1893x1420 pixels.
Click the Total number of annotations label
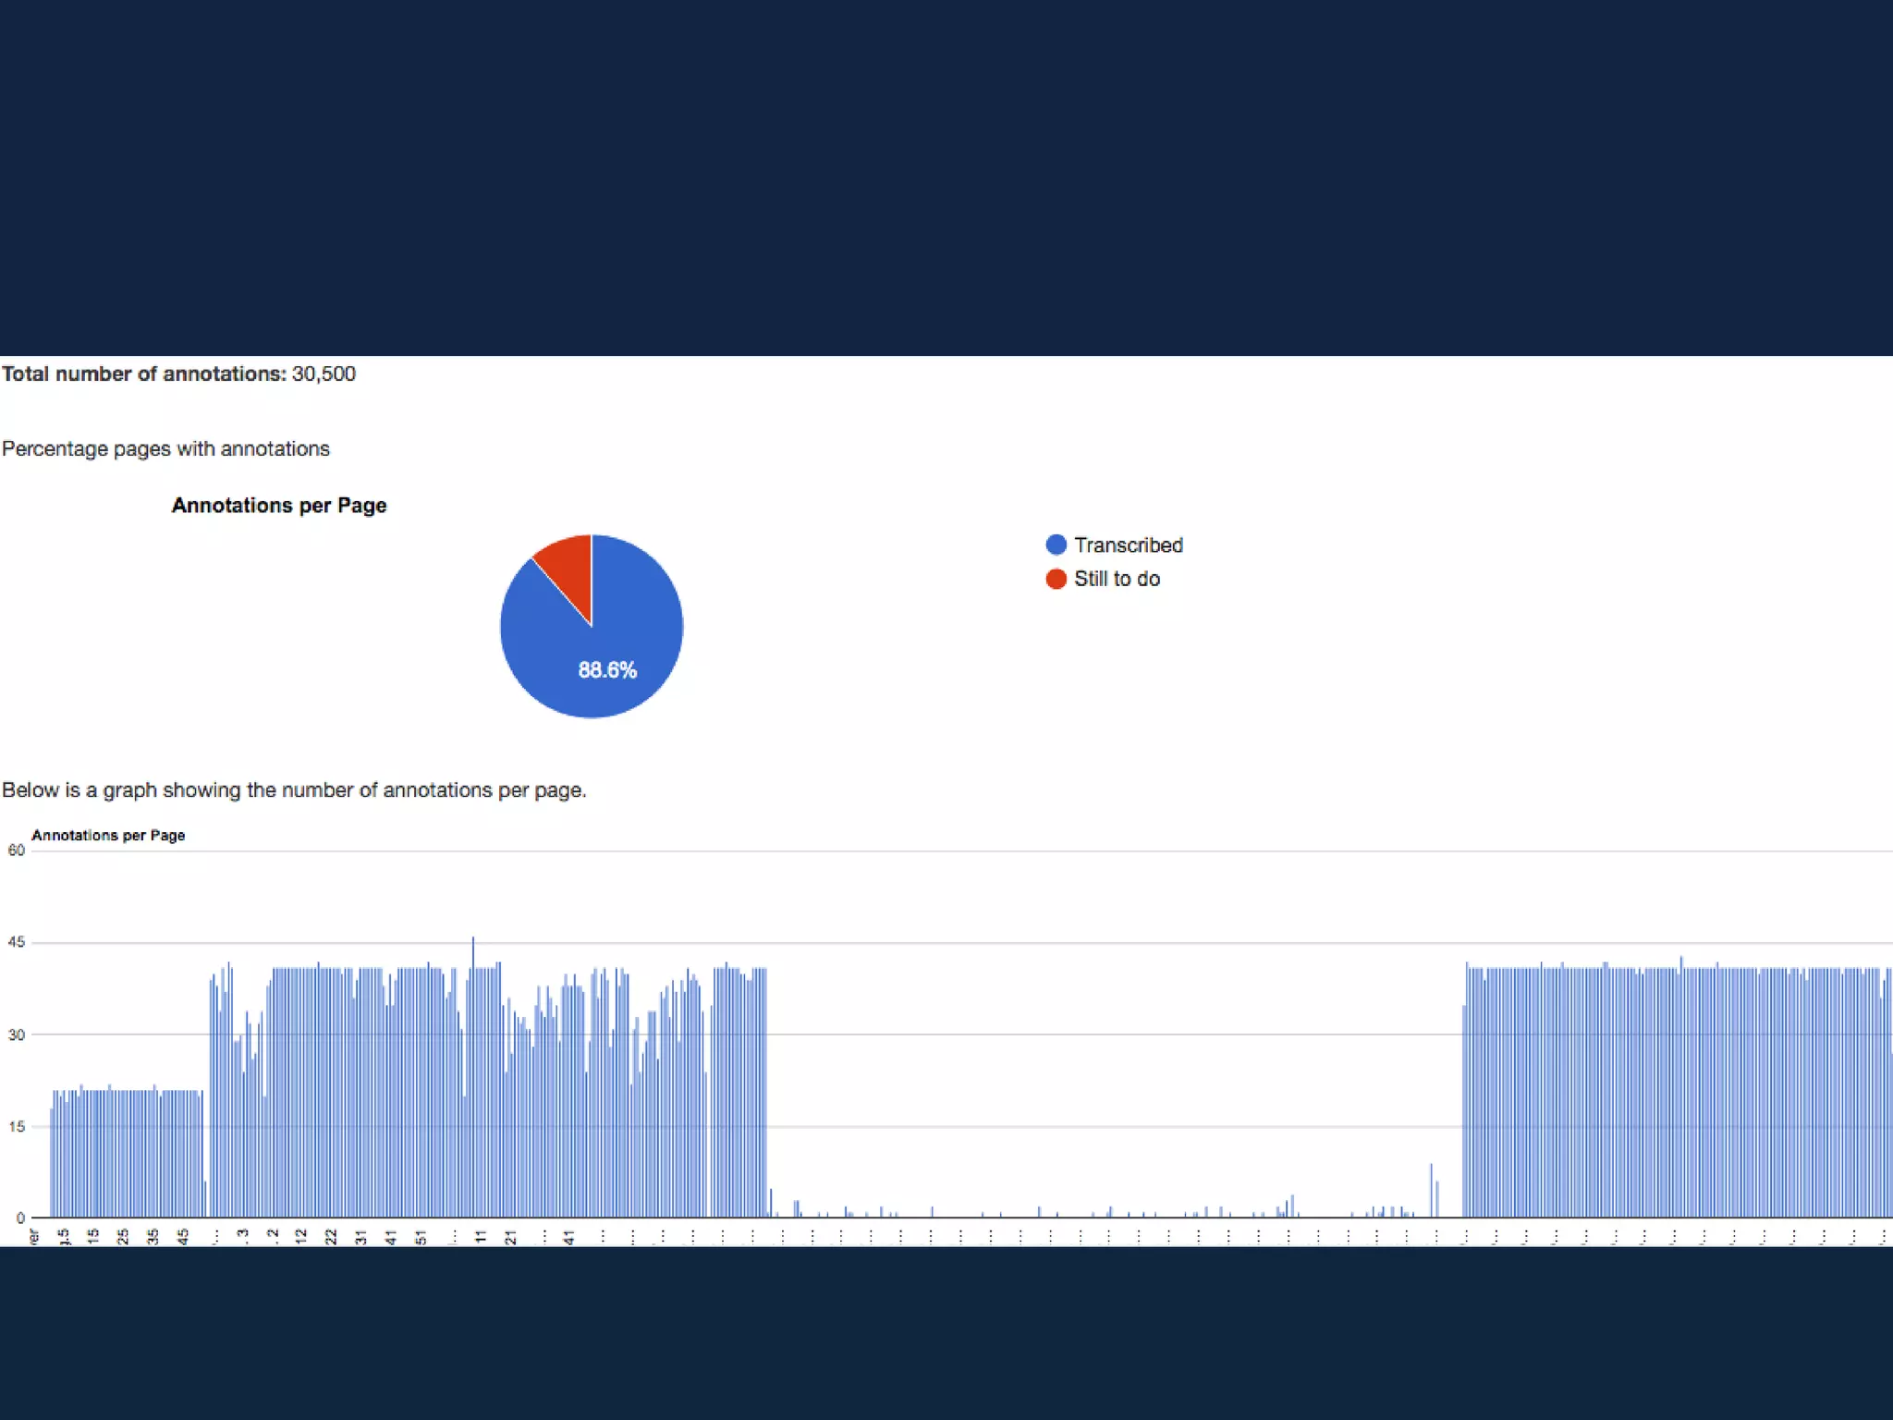(144, 373)
